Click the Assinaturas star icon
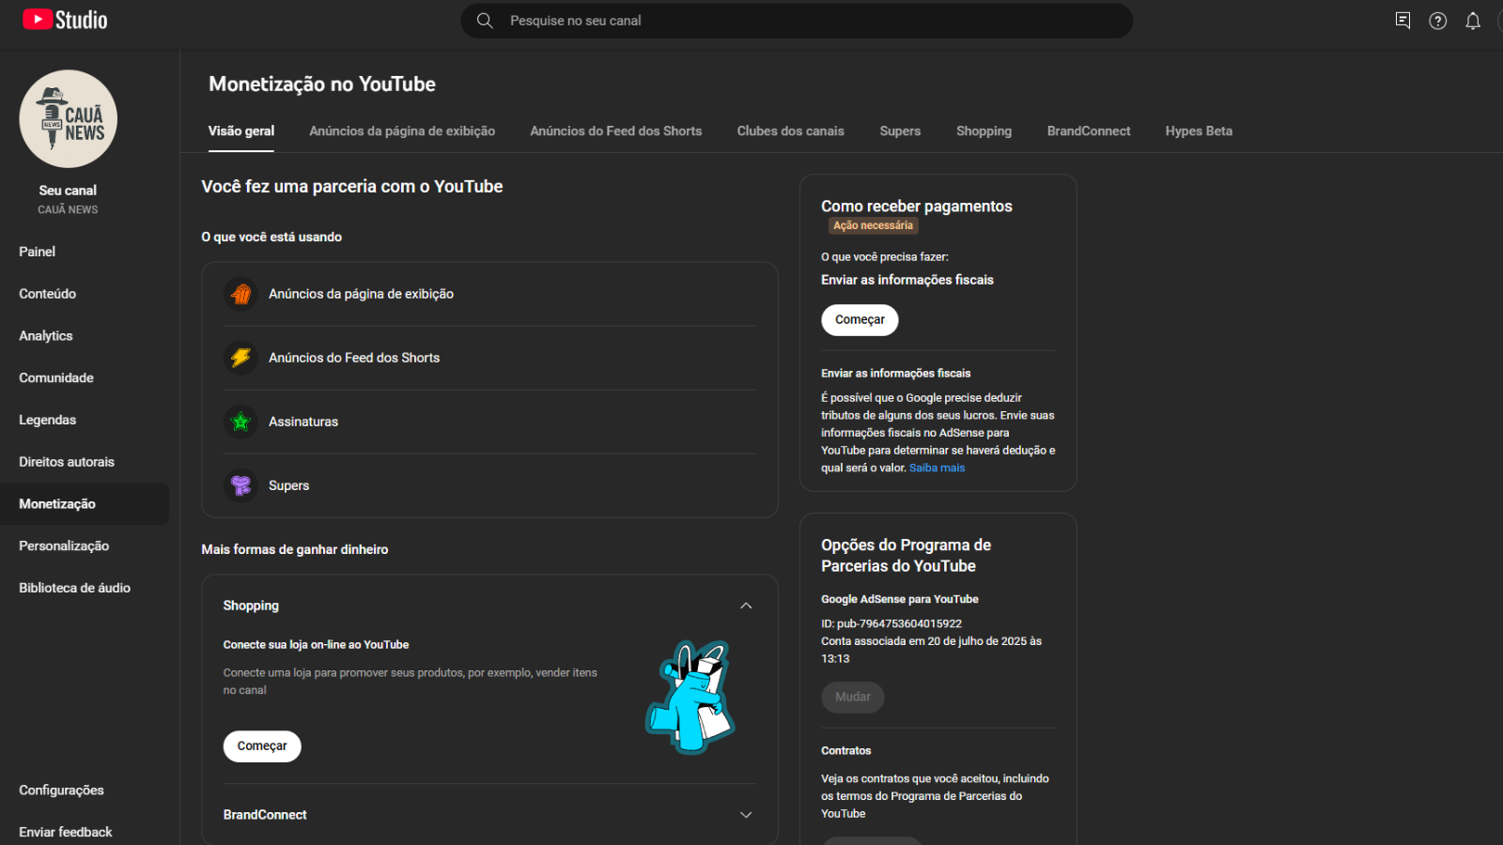1503x845 pixels. pos(241,422)
